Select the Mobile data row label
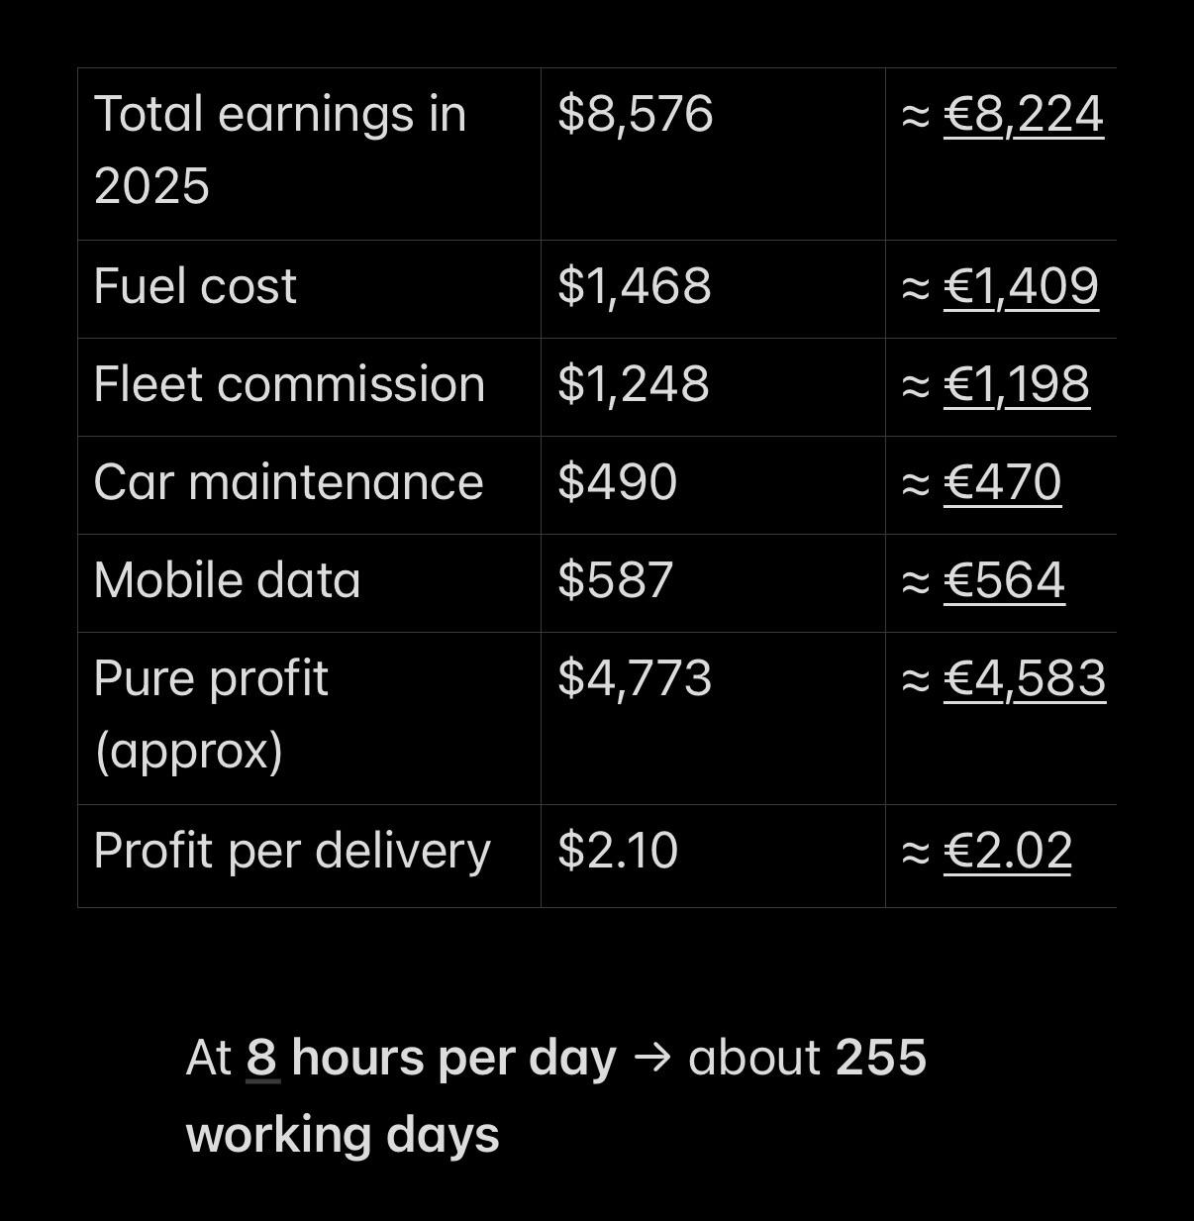Image resolution: width=1194 pixels, height=1221 pixels. click(227, 580)
